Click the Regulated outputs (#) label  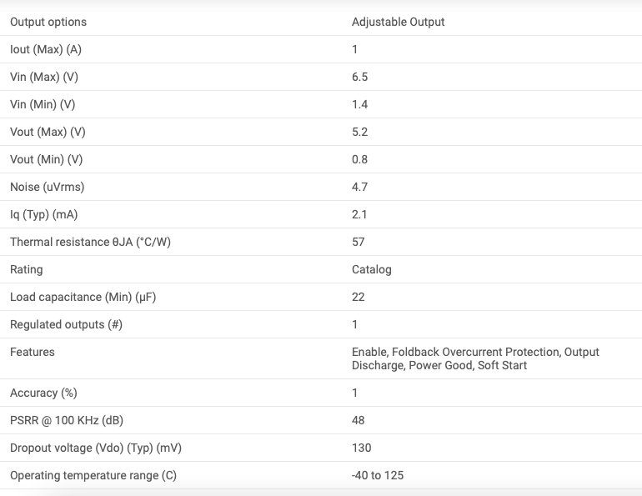(67, 324)
